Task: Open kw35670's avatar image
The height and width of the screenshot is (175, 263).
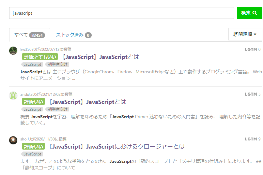Action: pyautogui.click(x=13, y=51)
